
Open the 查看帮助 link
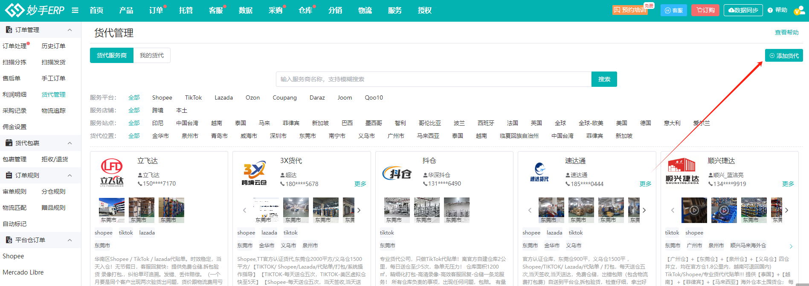(787, 32)
